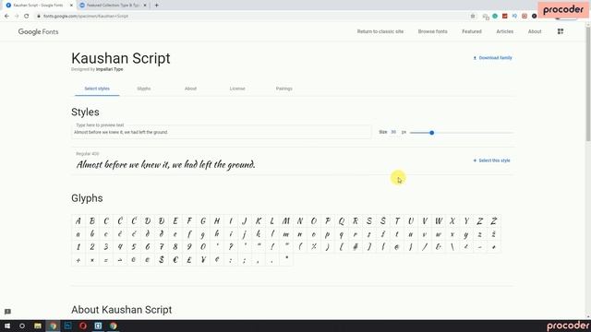Screen dimensions: 591x332
Task: Click the digit 8 glyph cell
Action: pyautogui.click(x=175, y=247)
